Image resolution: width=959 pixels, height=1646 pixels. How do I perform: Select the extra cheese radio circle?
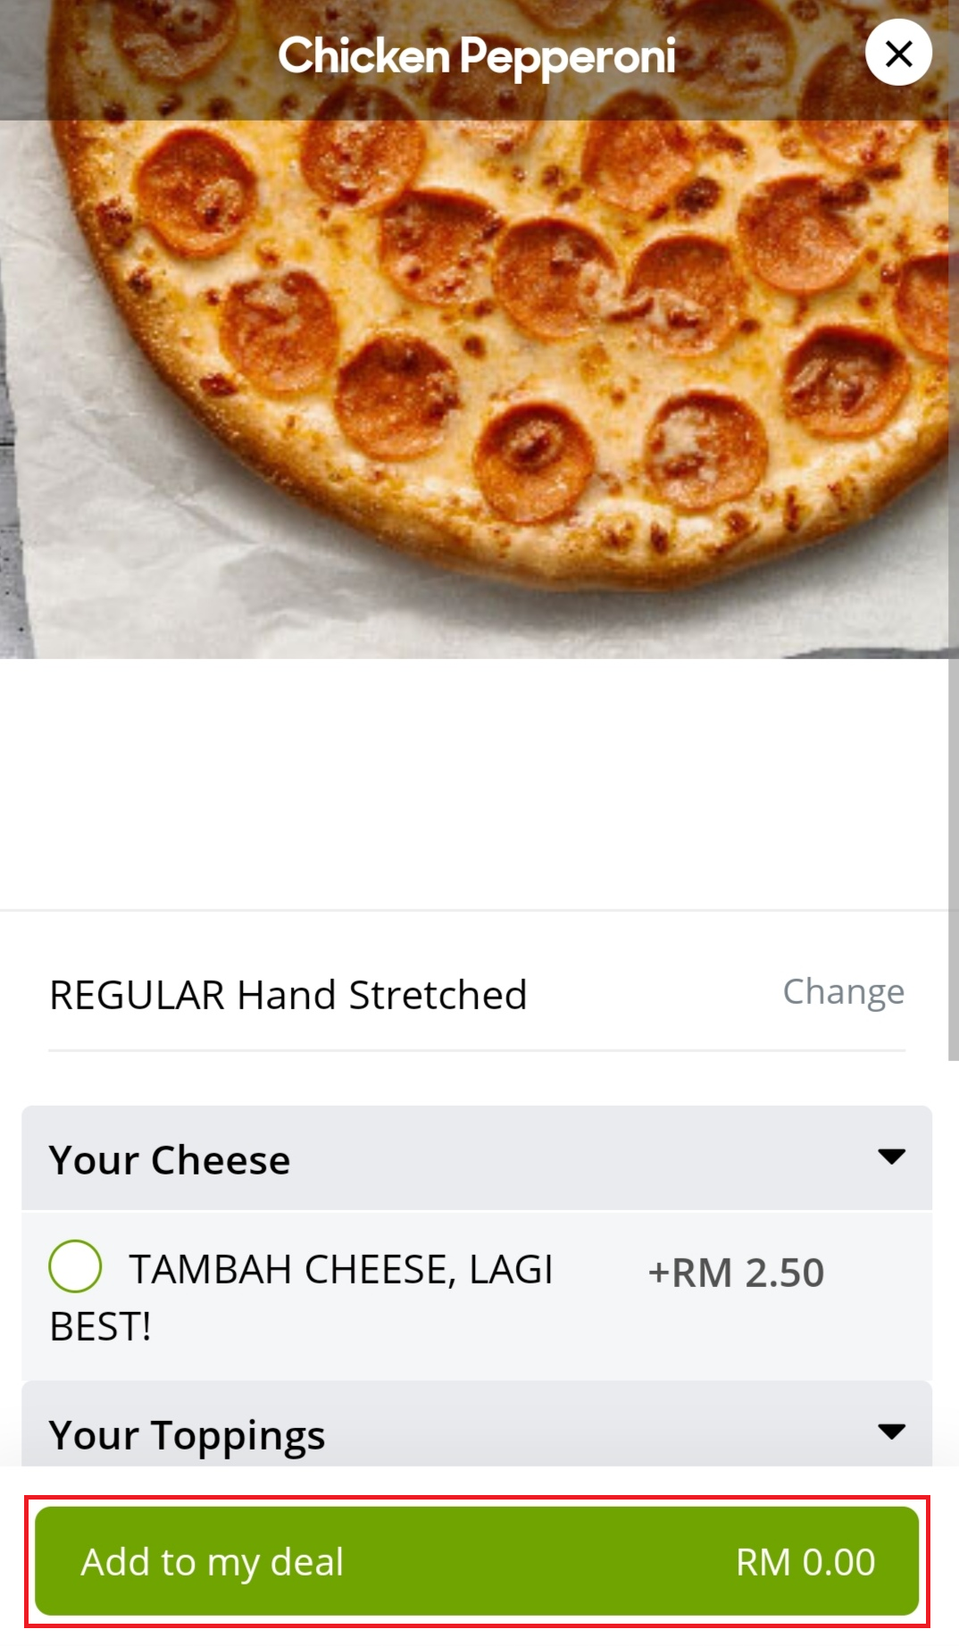click(75, 1266)
